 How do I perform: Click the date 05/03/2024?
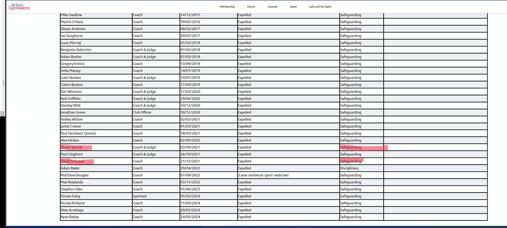190,196
